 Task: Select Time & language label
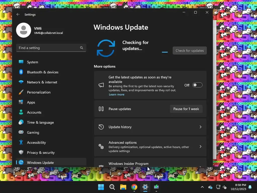pos(40,122)
